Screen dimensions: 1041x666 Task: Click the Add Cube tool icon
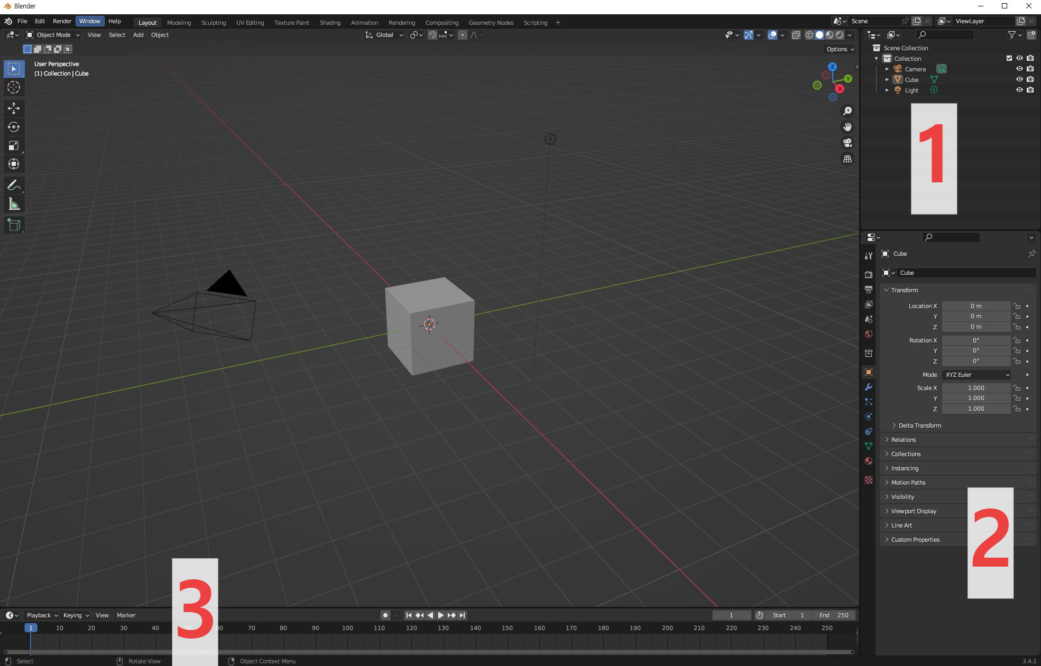[14, 225]
